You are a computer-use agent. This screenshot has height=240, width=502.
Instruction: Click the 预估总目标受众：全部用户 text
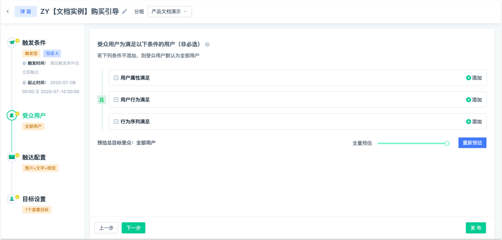[126, 143]
